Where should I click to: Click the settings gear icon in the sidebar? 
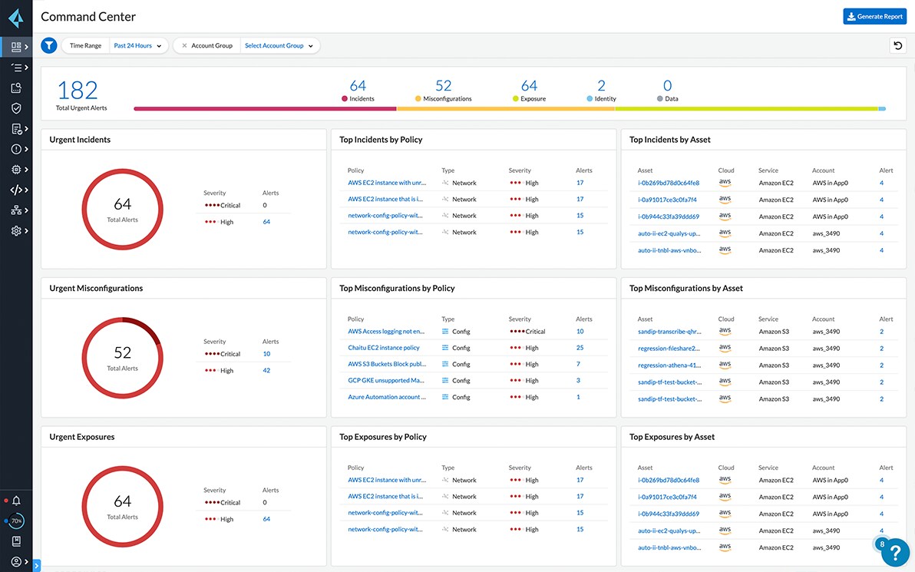(15, 230)
